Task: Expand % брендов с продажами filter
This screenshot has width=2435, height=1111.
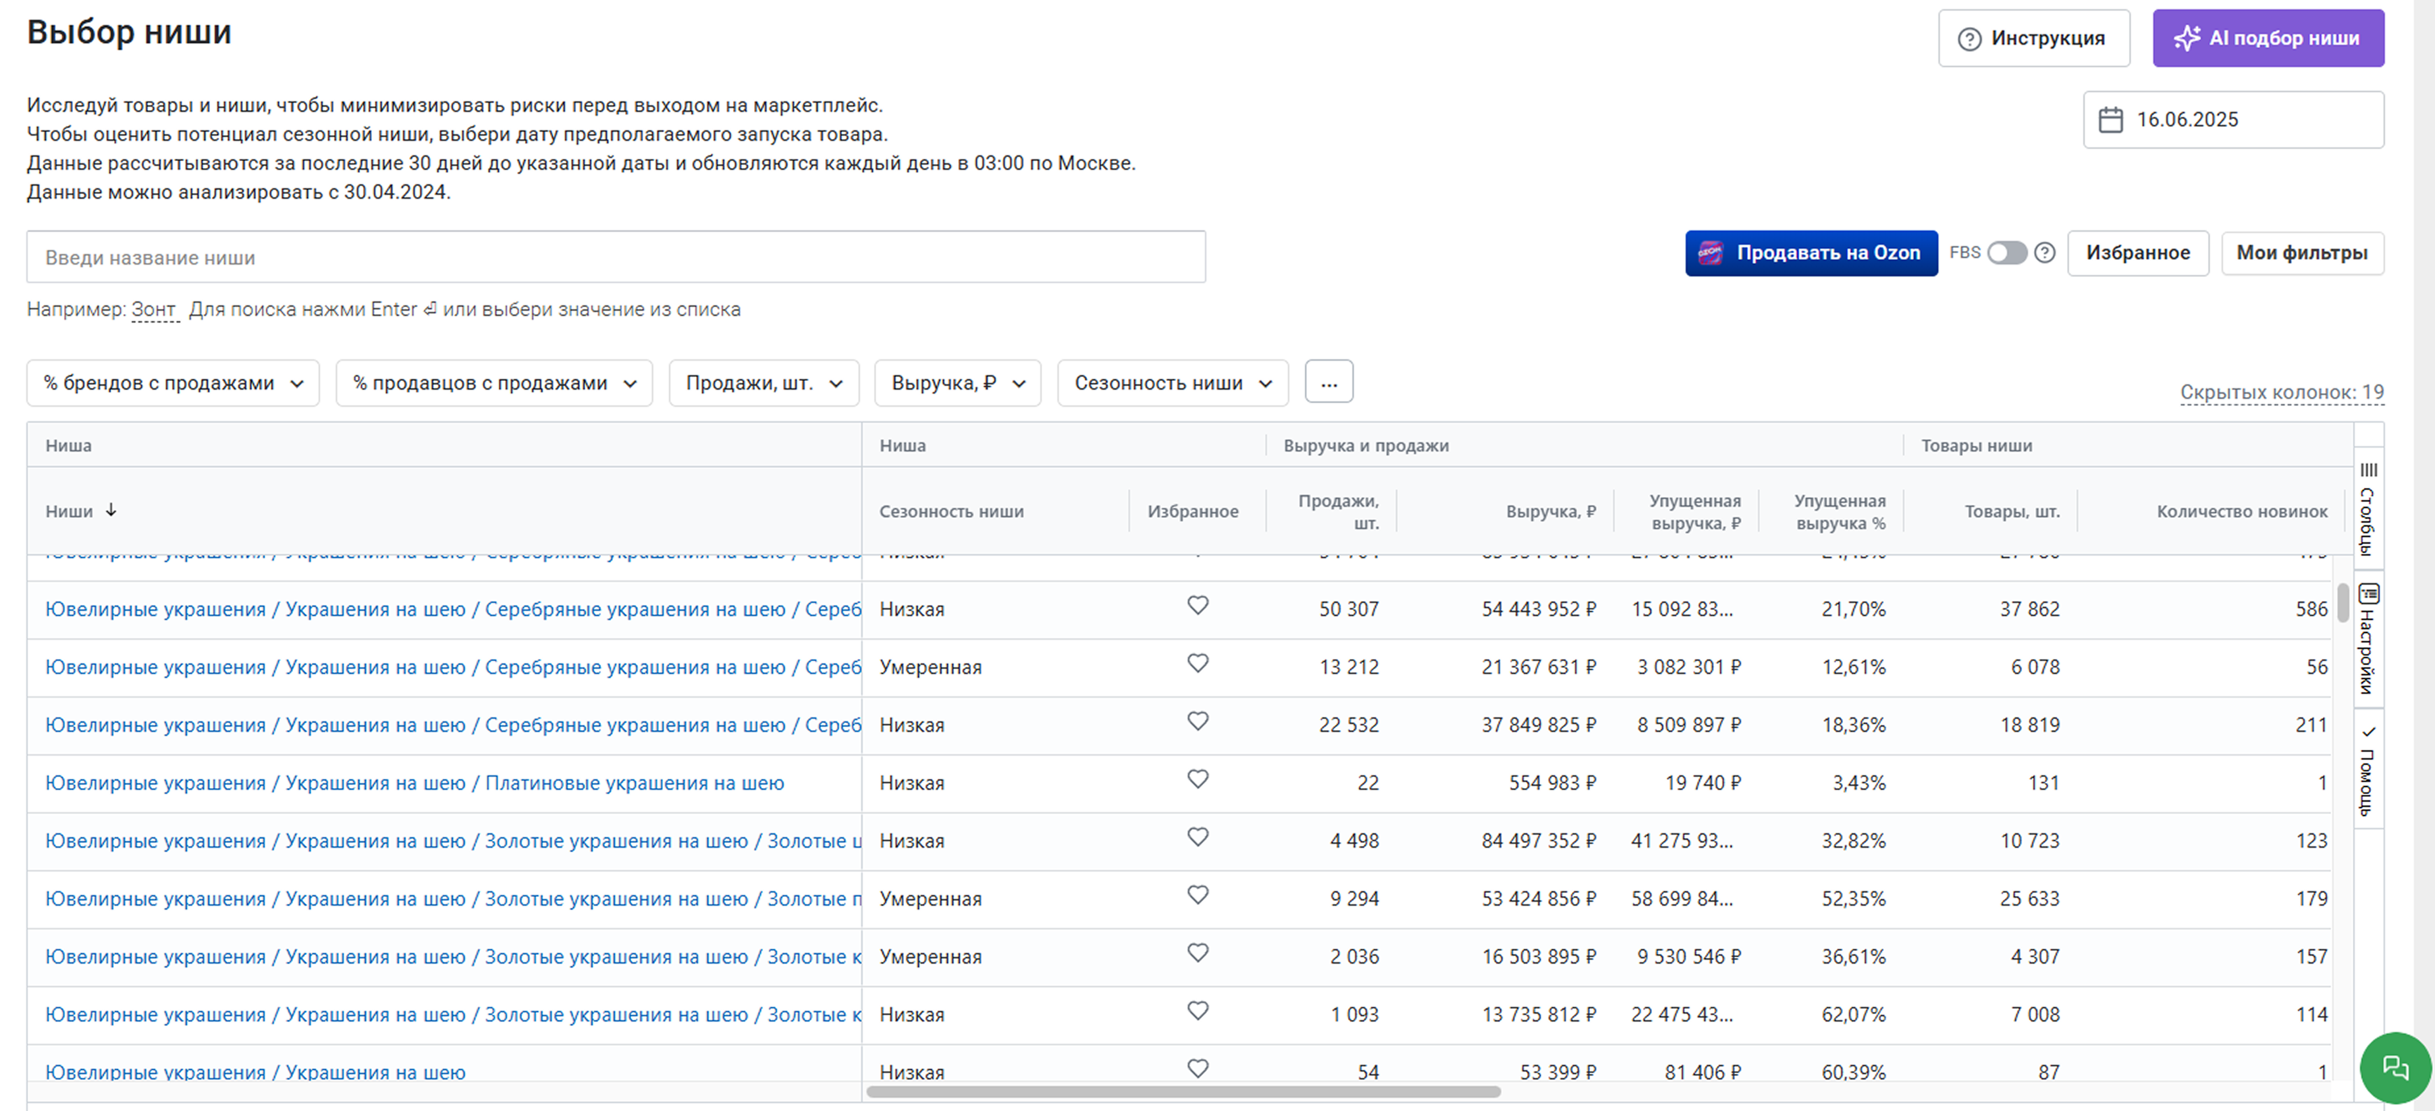Action: pos(173,382)
